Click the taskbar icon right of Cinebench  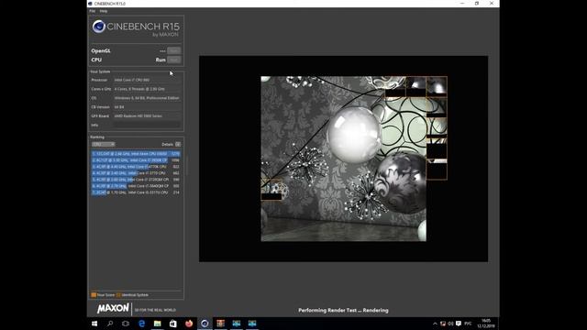[x=220, y=324]
